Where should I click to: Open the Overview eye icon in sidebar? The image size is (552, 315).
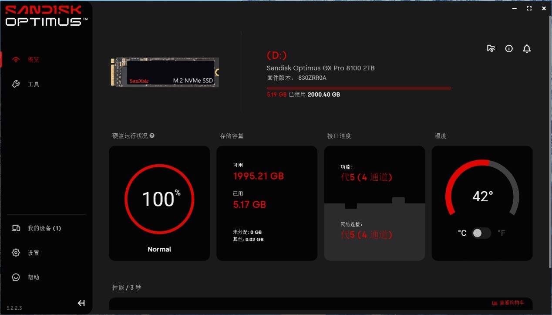[x=16, y=60]
